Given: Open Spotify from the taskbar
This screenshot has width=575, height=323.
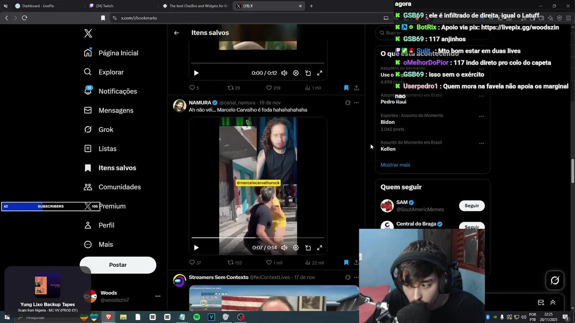Looking at the screenshot, I should click(197, 317).
